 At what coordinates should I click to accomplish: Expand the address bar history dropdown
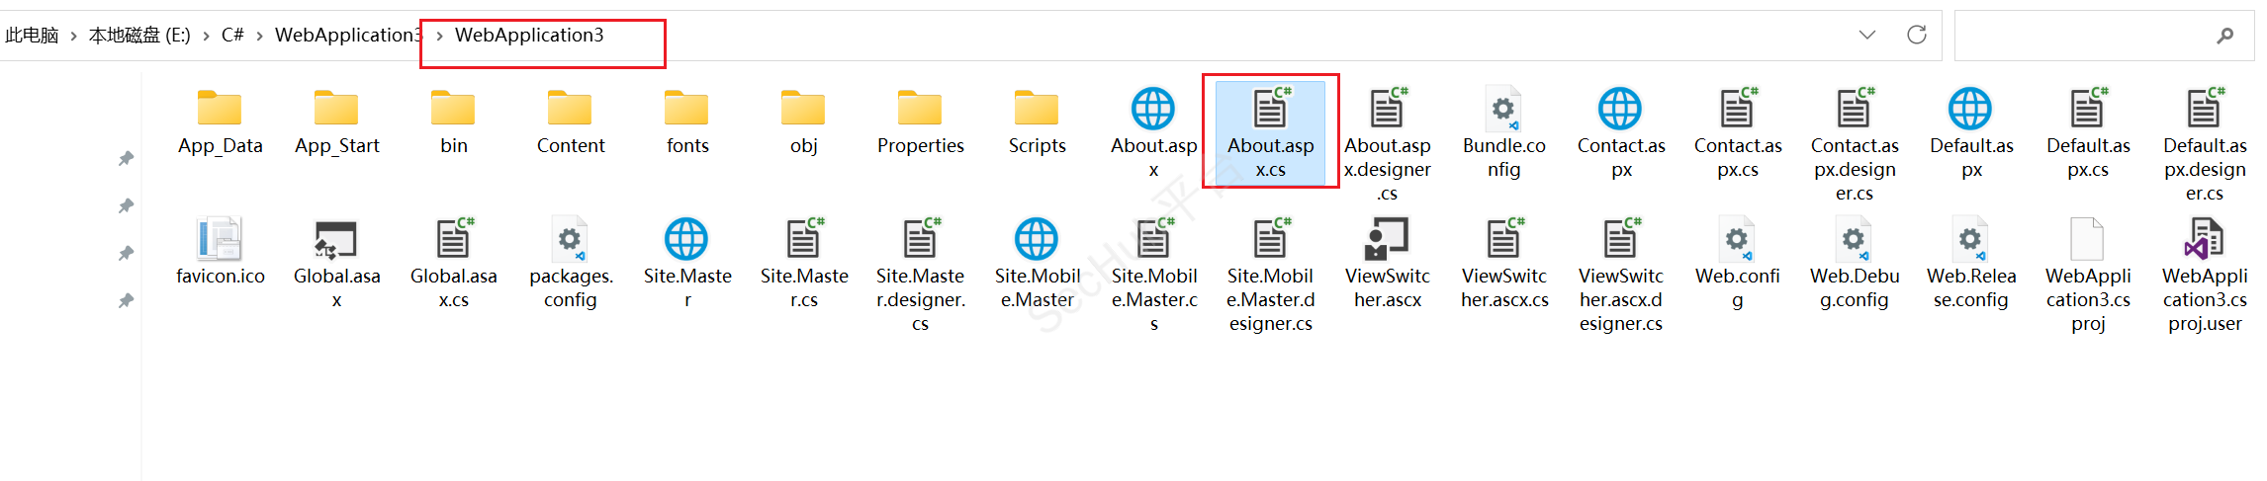(x=1866, y=36)
